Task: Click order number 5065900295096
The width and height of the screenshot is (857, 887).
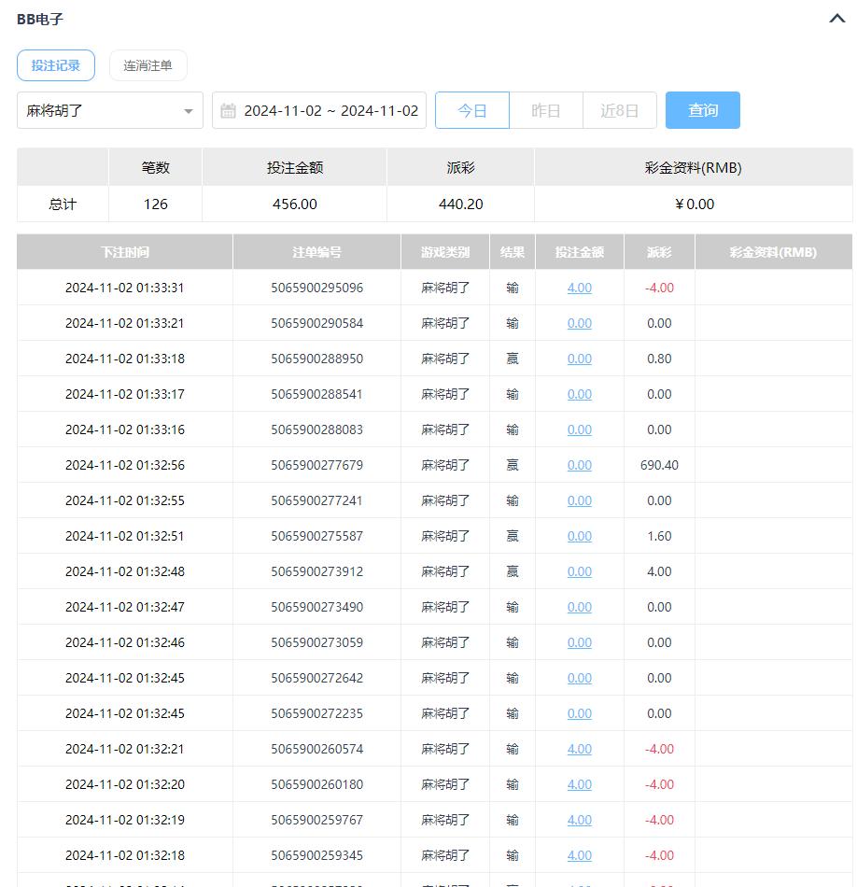Action: pyautogui.click(x=316, y=288)
